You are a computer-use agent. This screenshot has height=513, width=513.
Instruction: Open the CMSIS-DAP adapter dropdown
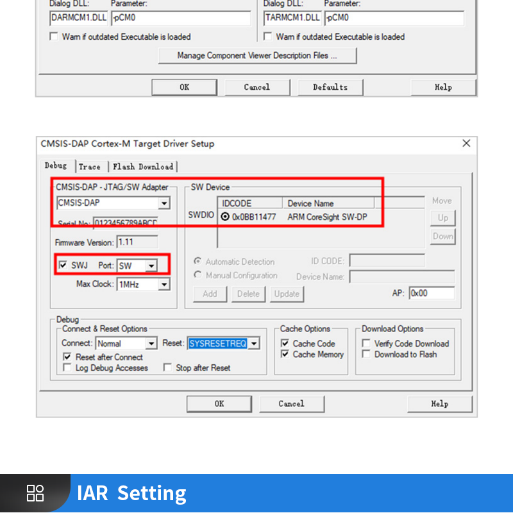point(164,203)
